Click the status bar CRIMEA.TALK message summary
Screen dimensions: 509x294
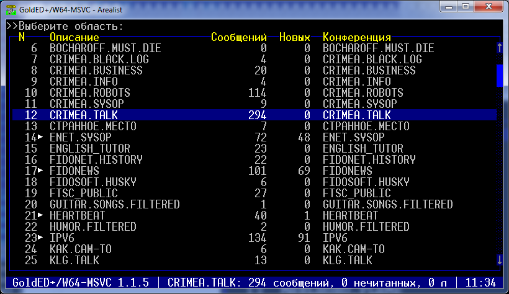(307, 282)
